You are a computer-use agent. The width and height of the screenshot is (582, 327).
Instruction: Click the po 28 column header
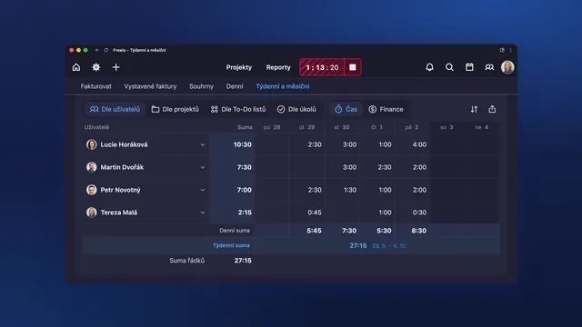pos(272,127)
